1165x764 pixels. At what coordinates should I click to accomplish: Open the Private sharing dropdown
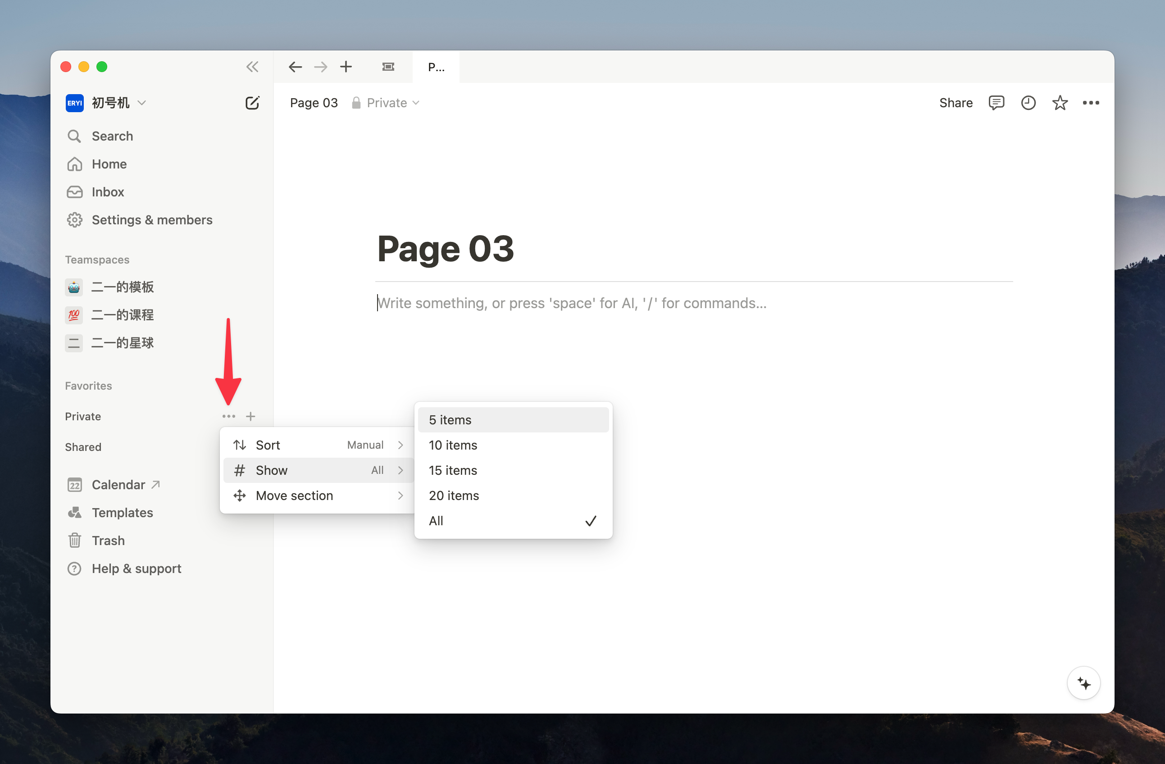pyautogui.click(x=386, y=103)
